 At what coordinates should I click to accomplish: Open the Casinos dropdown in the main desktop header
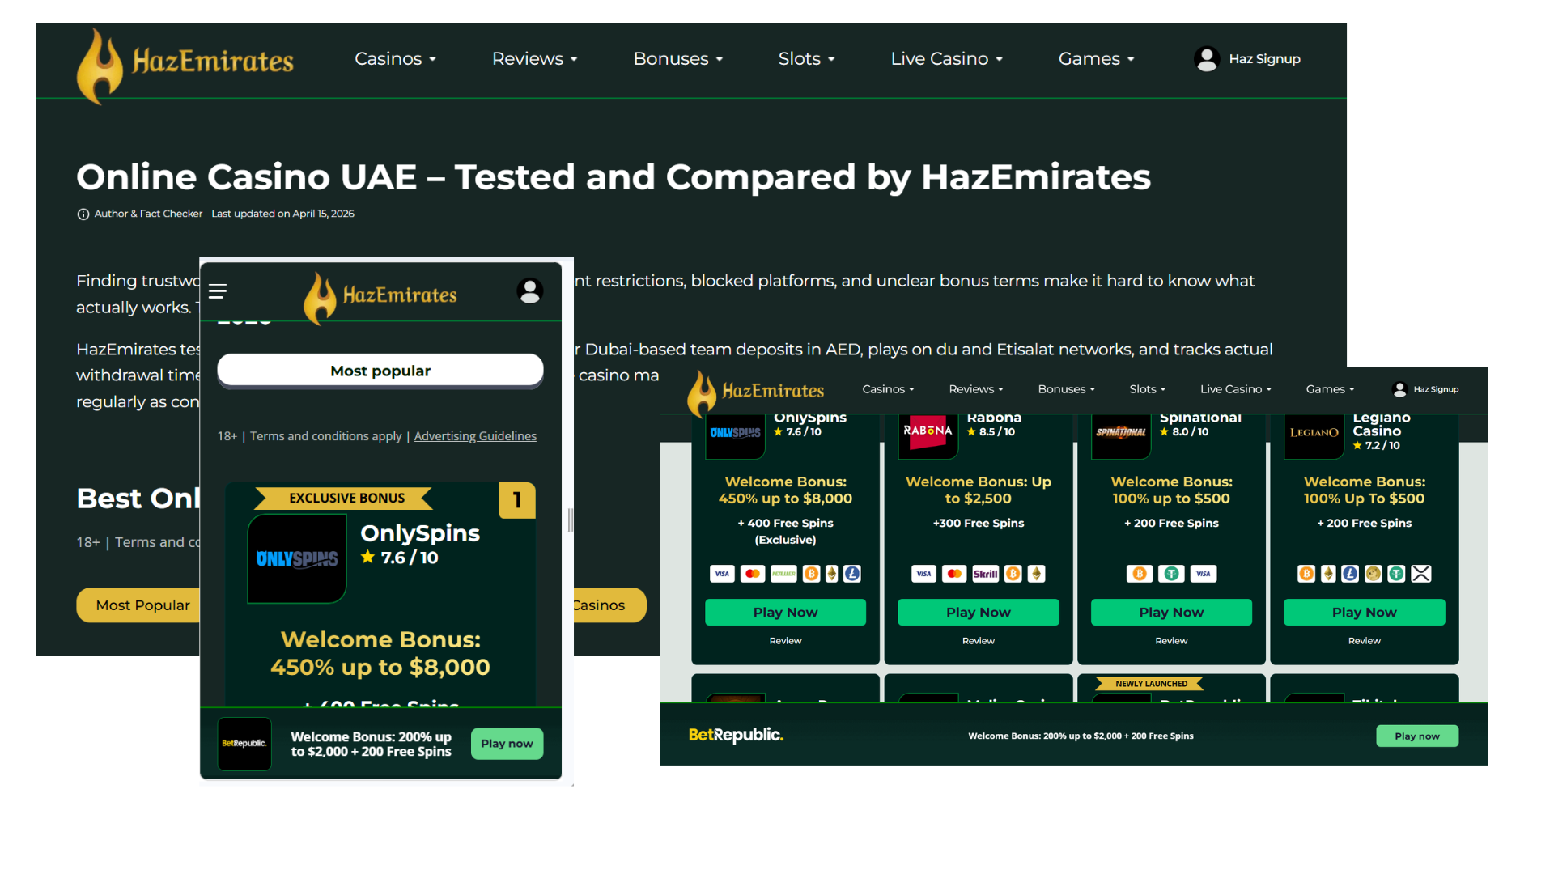[395, 59]
